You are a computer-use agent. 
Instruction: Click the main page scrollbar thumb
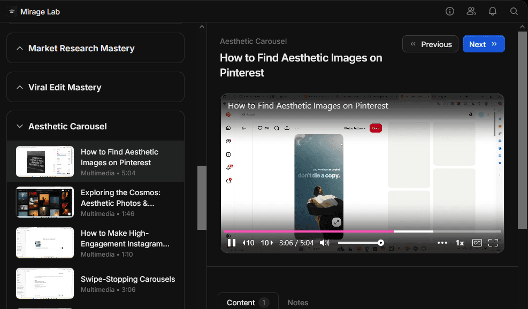(x=522, y=130)
